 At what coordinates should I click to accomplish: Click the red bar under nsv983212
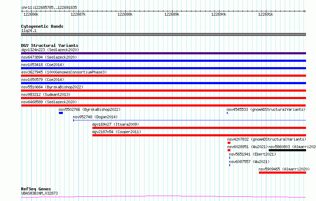(x=163, y=98)
